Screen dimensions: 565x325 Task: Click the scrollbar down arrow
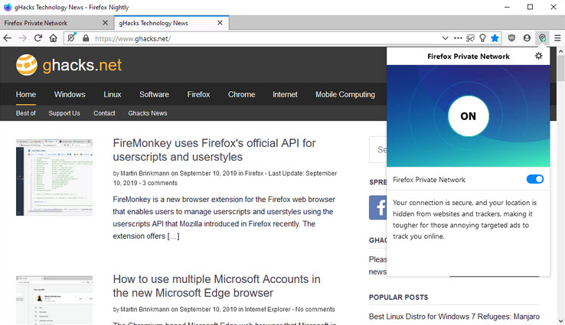tap(560, 320)
